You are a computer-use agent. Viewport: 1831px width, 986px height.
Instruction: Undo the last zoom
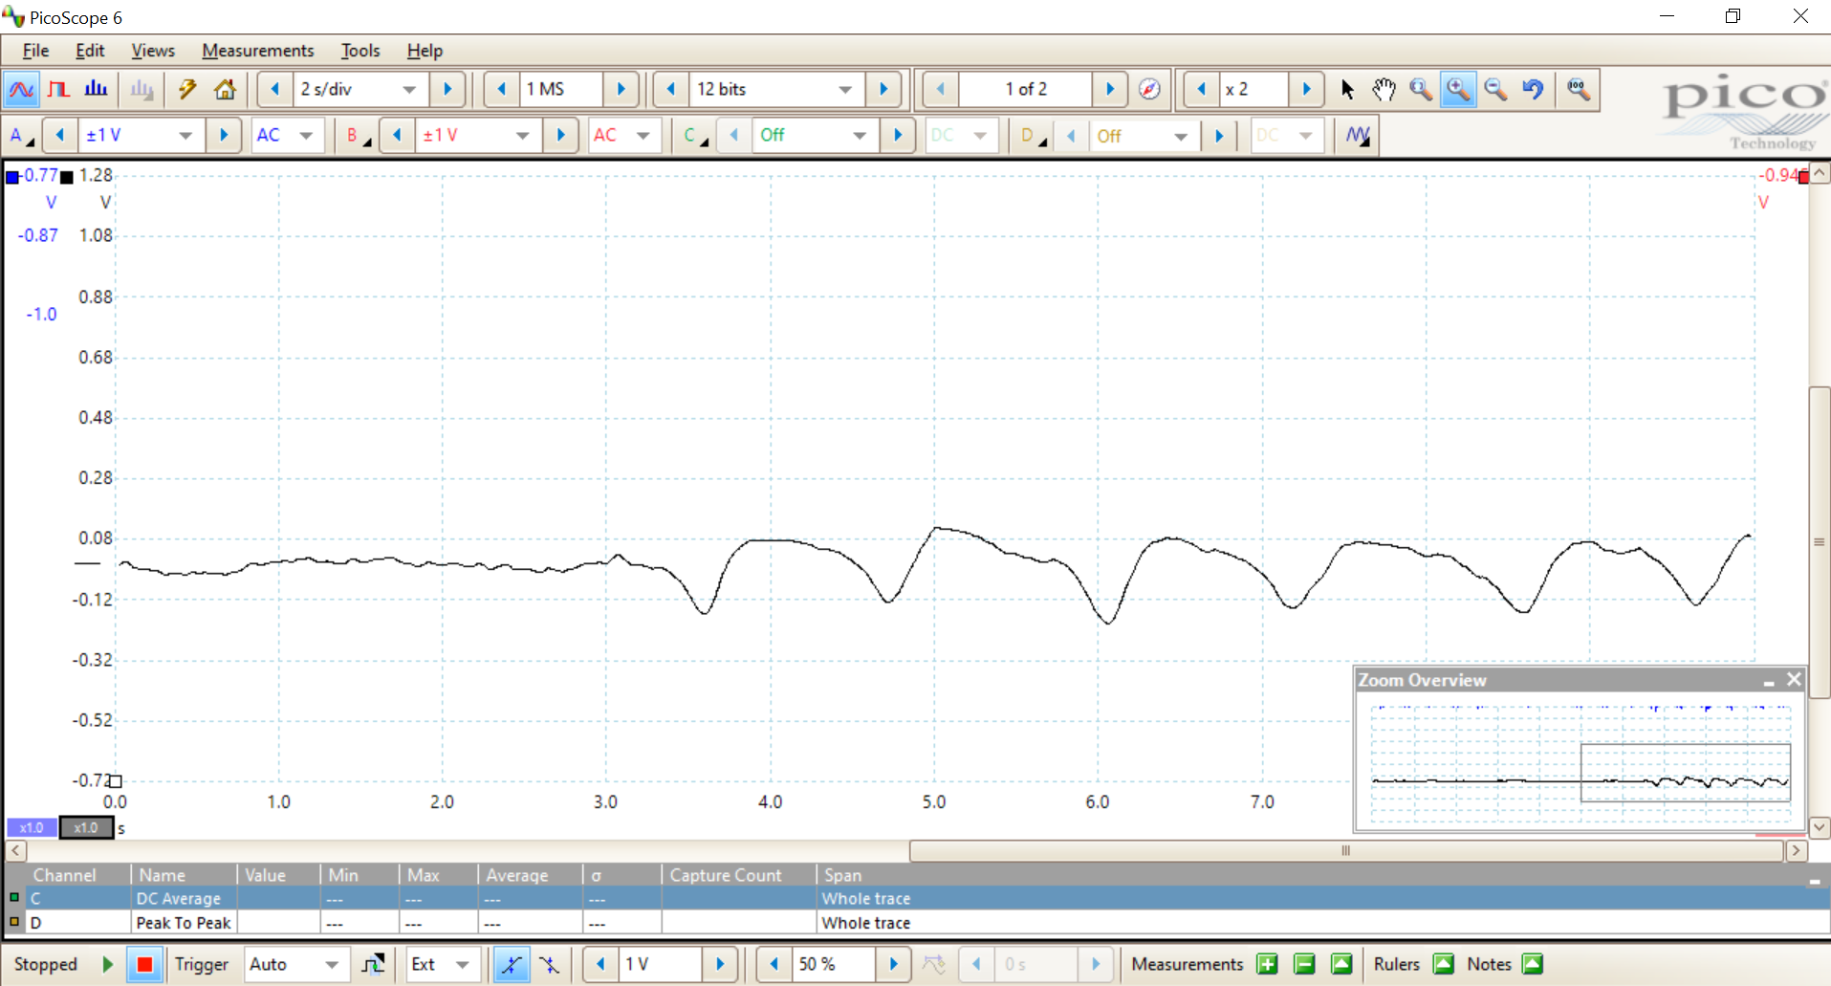pyautogui.click(x=1533, y=89)
